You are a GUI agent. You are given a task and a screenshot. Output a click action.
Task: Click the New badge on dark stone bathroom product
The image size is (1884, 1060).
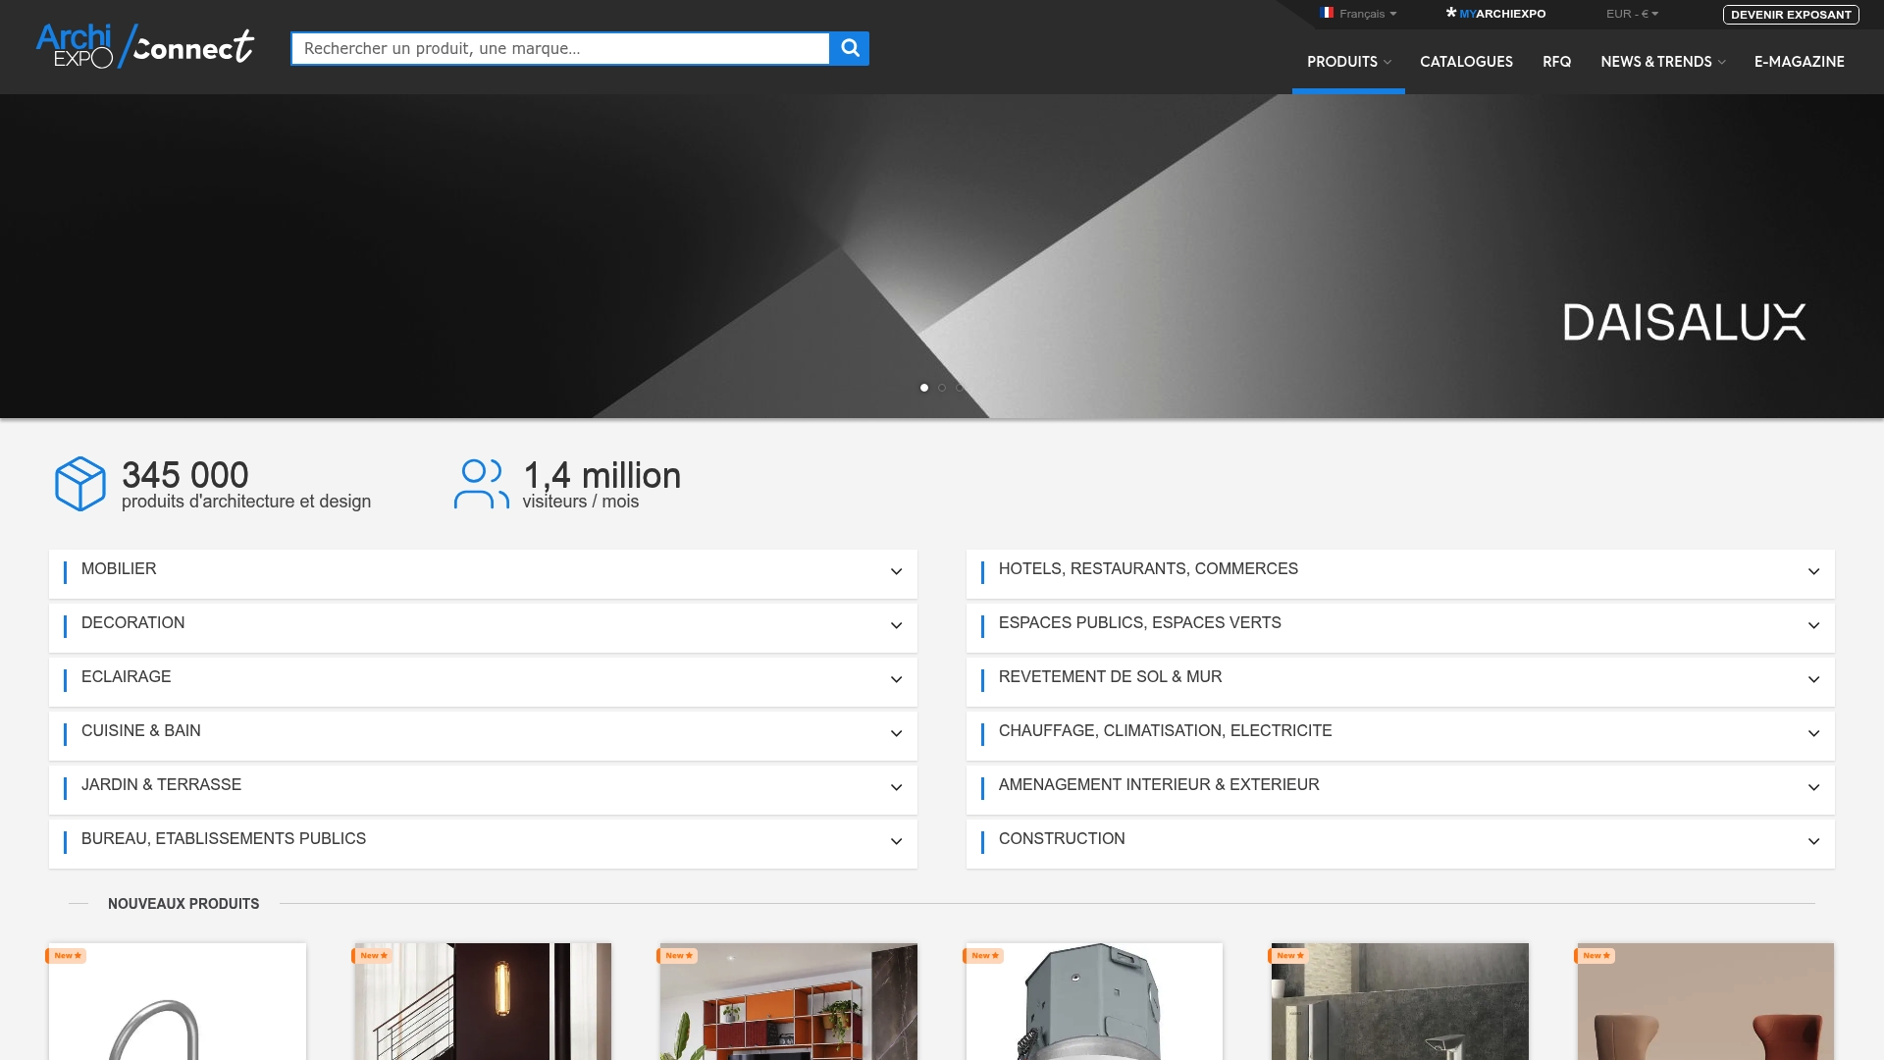1289,955
